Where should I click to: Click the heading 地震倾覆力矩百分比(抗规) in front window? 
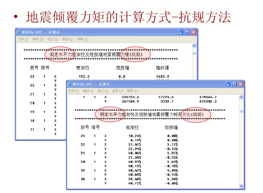[178, 114]
